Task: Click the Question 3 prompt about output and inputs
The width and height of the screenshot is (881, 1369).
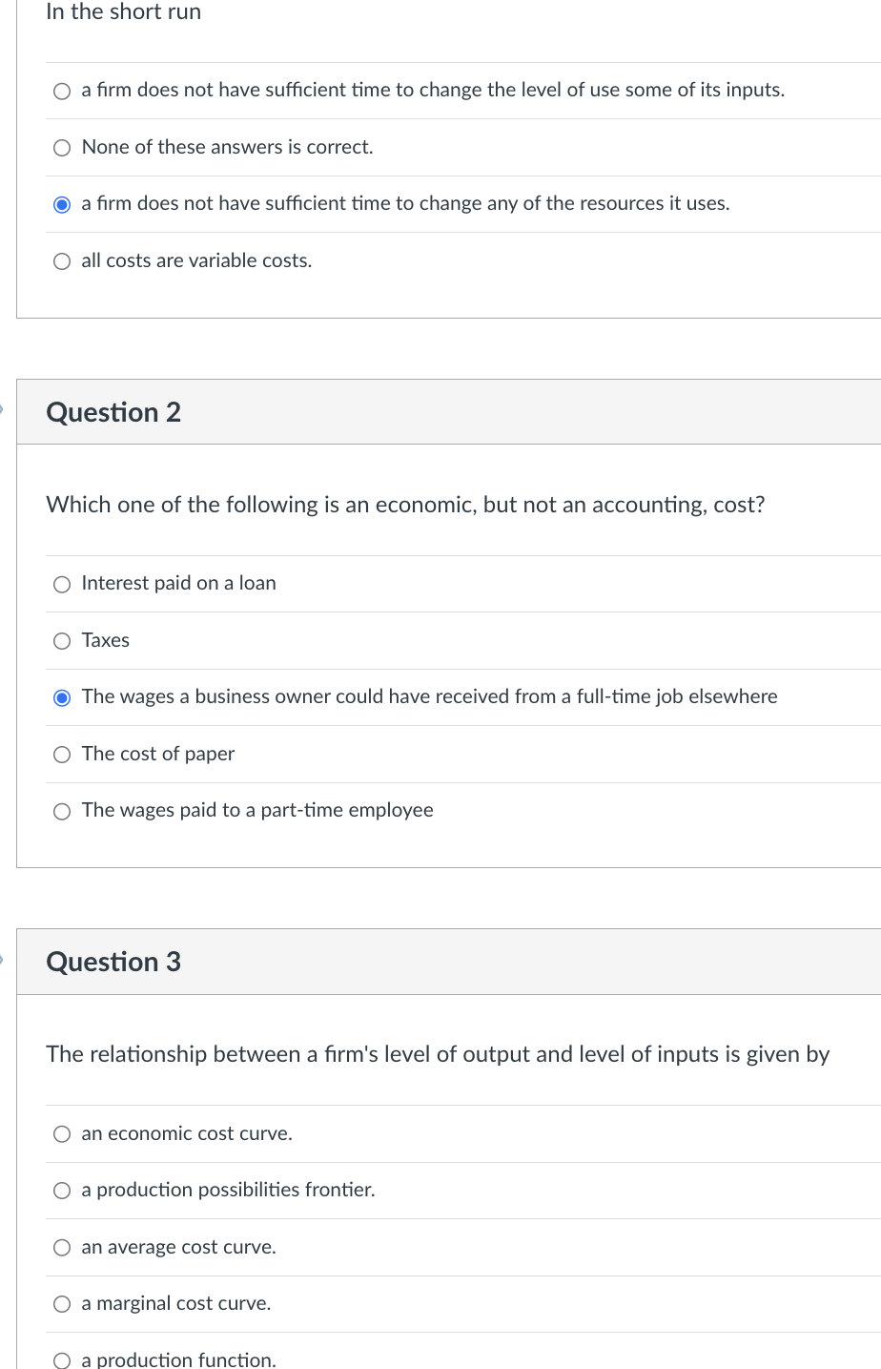Action: pyautogui.click(x=437, y=1054)
